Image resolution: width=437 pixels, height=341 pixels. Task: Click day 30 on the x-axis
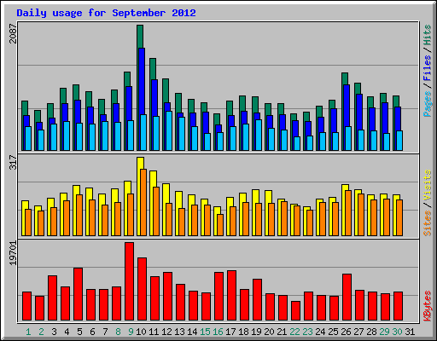397,332
